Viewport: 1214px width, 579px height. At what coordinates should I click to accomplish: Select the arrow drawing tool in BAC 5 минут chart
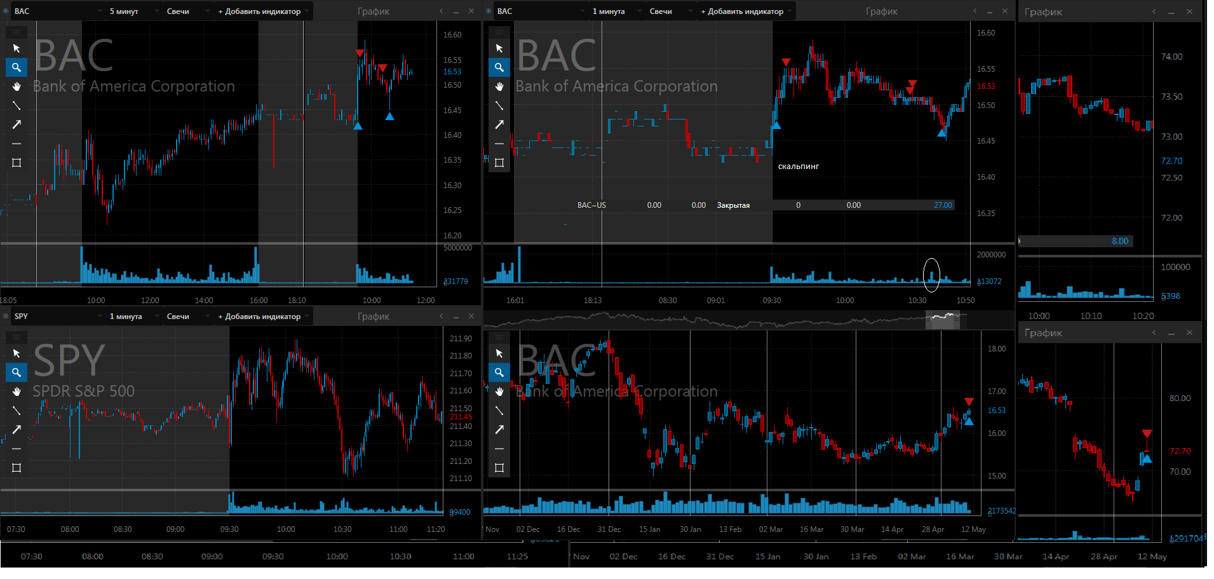tap(17, 125)
